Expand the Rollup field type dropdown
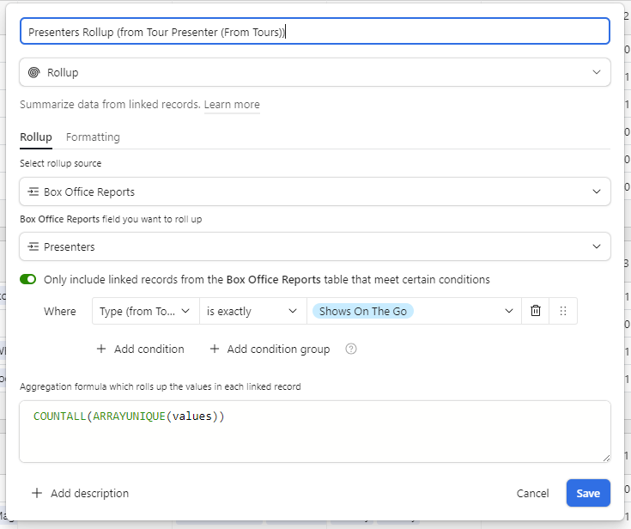Viewport: 631px width, 529px height. pyautogui.click(x=315, y=72)
